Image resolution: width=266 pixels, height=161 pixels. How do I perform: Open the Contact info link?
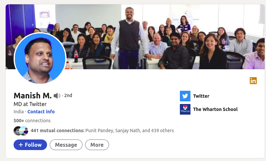(41, 112)
